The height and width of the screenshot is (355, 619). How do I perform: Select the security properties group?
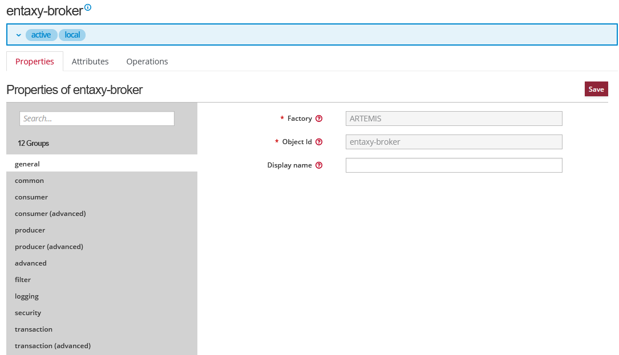[x=28, y=313]
